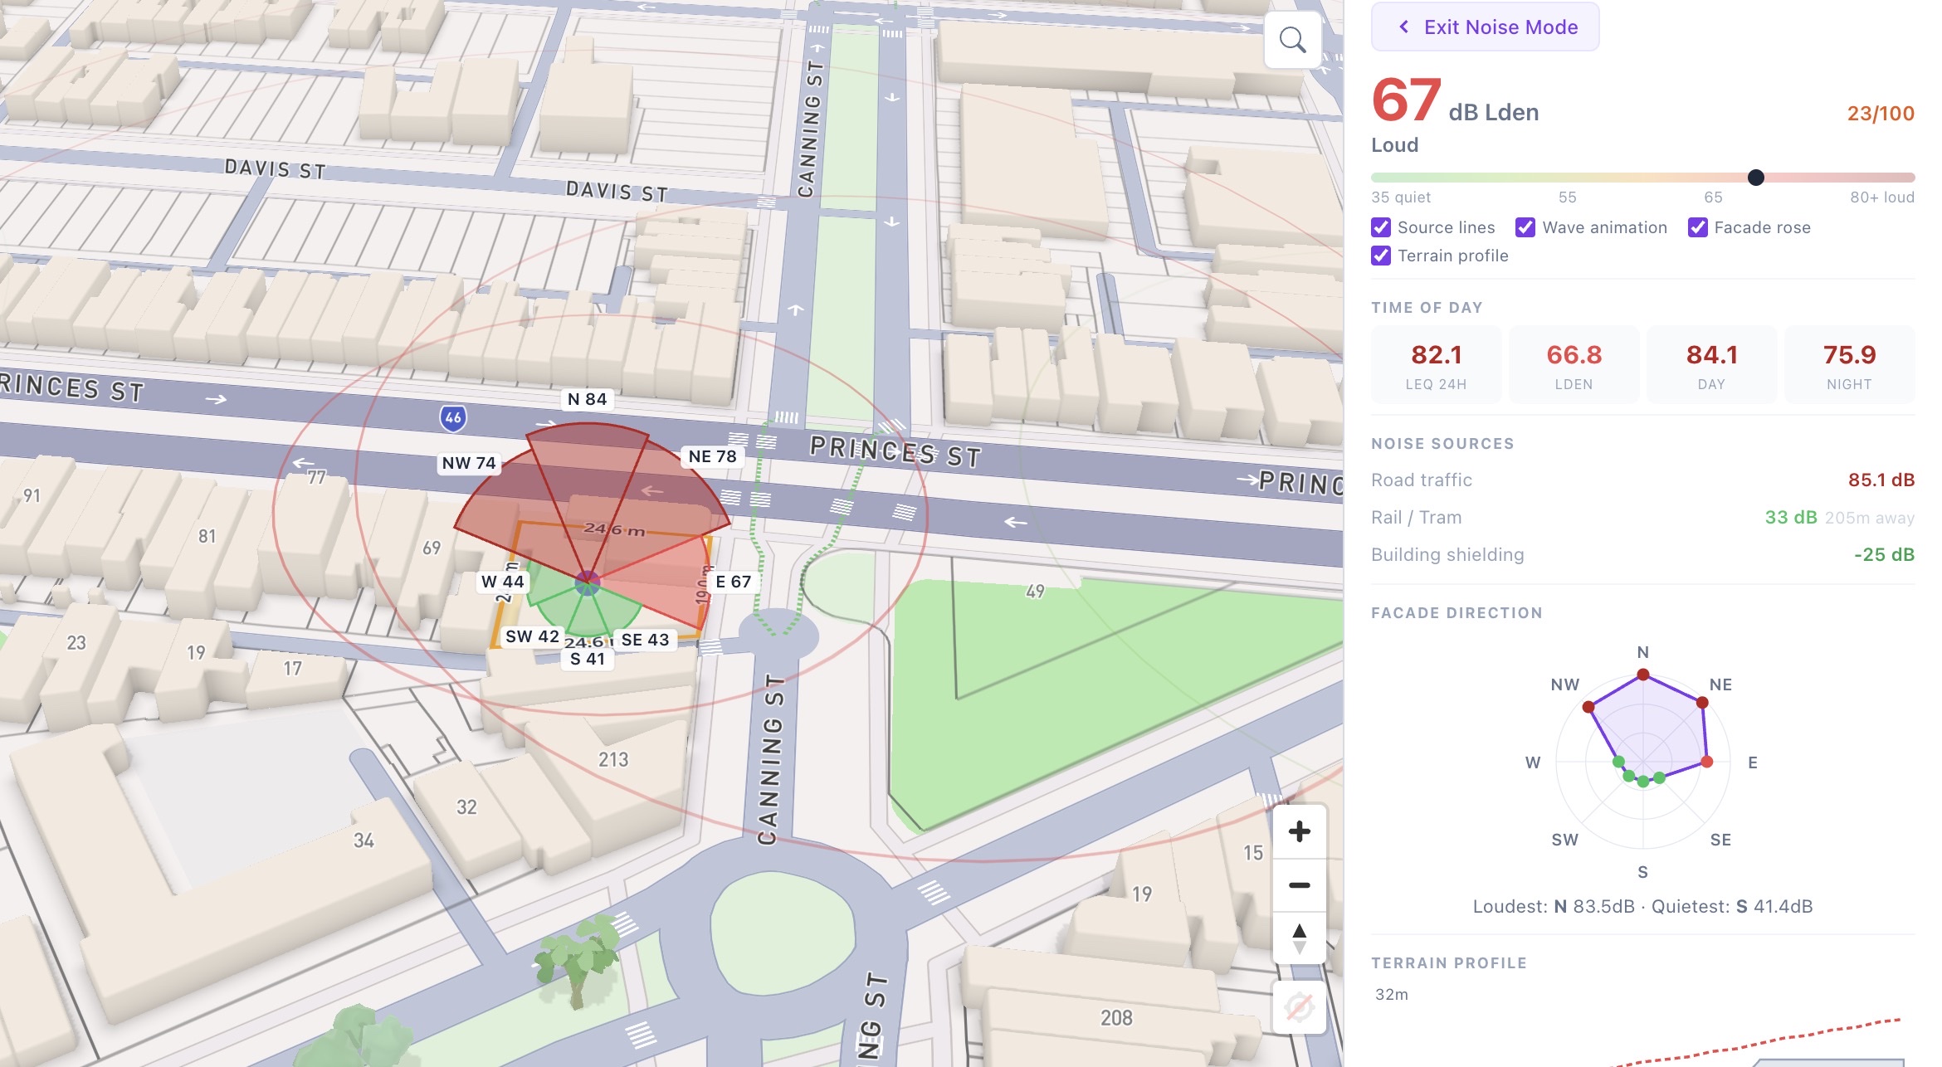Click the house number 49 in the park
The image size is (1942, 1067).
click(x=1035, y=592)
